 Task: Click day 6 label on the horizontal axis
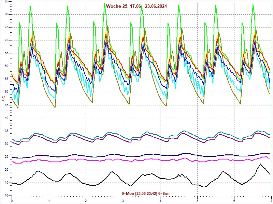[x=234, y=201]
